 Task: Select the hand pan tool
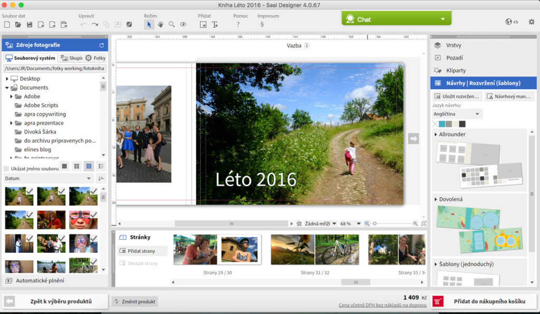160,24
